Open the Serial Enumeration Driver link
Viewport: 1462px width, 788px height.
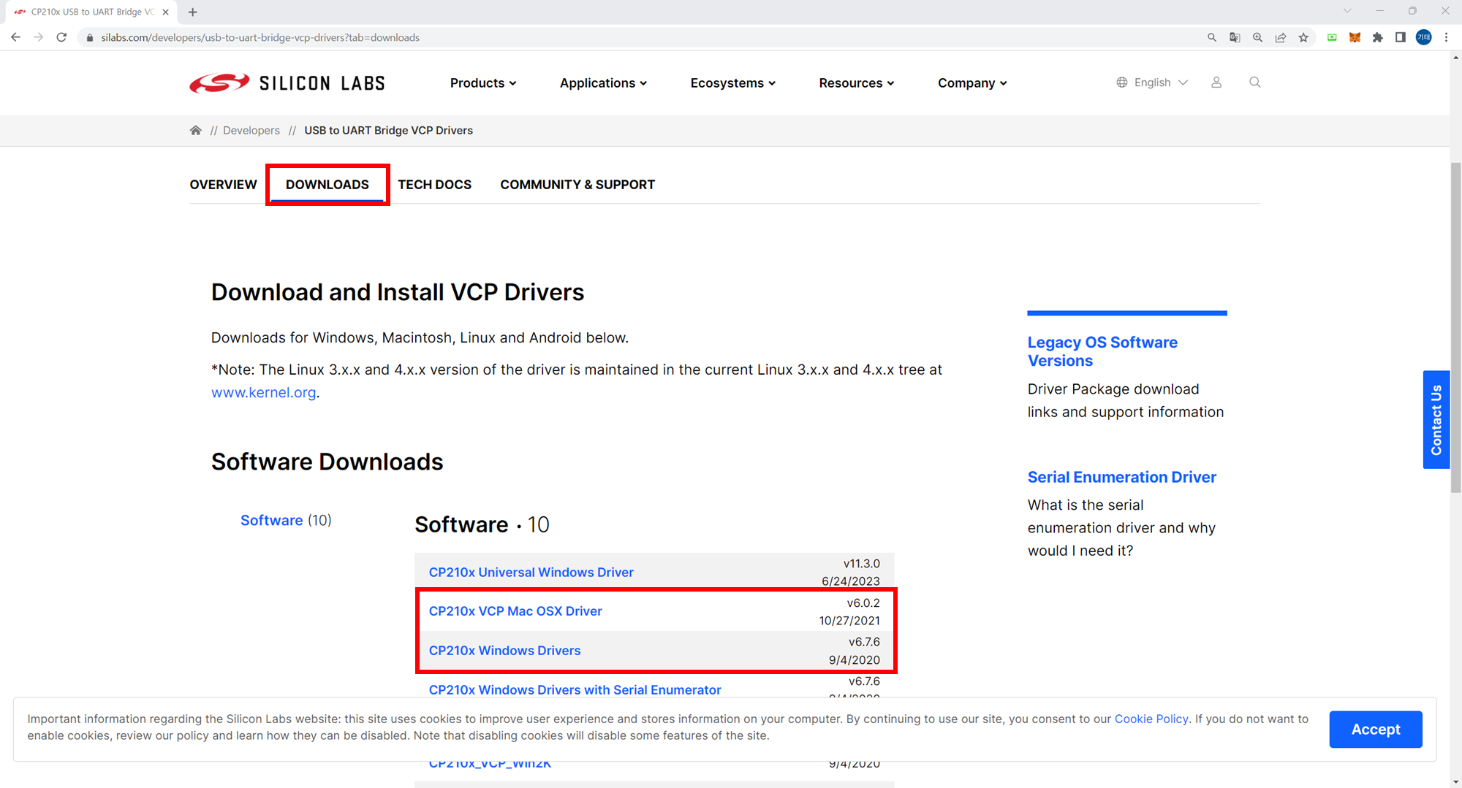(x=1121, y=477)
